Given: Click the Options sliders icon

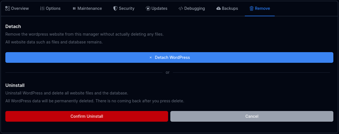Looking at the screenshot, I should [x=42, y=8].
